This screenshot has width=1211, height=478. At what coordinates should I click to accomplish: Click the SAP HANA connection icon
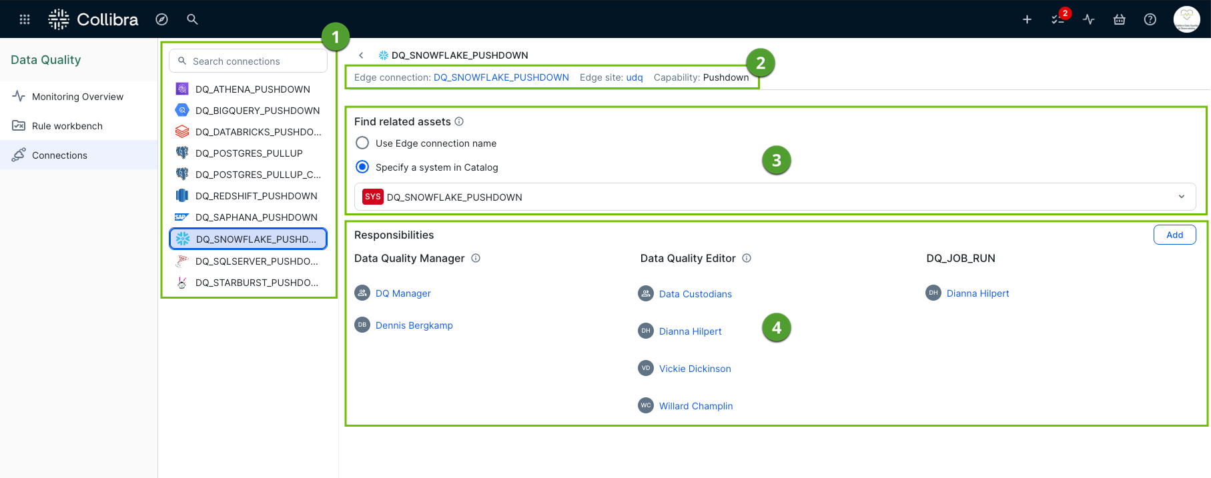[181, 217]
